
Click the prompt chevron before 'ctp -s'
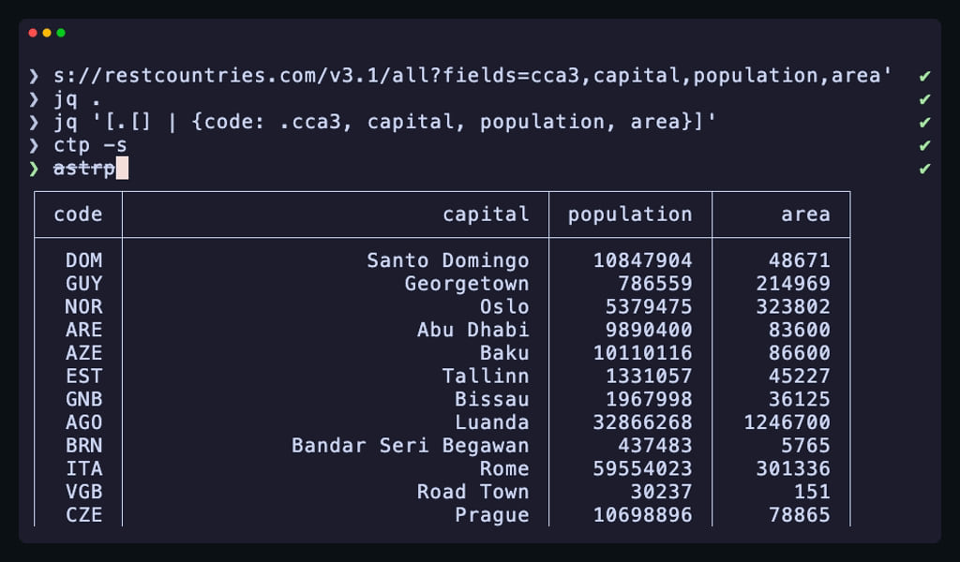tap(35, 145)
